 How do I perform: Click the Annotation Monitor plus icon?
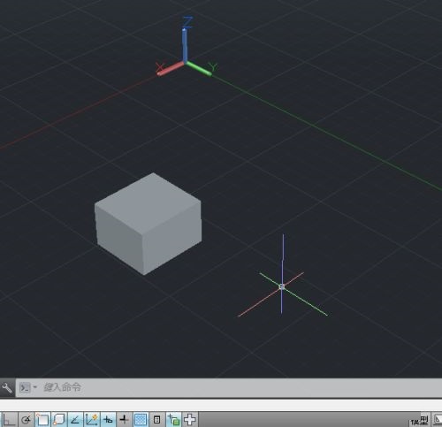click(189, 419)
